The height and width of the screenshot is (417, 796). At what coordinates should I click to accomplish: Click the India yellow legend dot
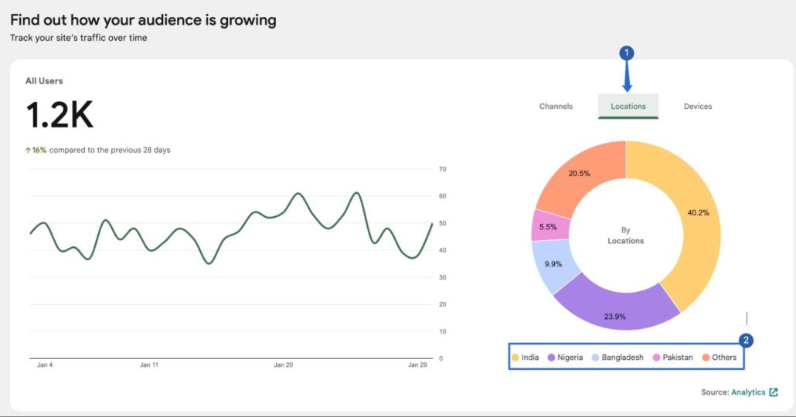point(515,358)
